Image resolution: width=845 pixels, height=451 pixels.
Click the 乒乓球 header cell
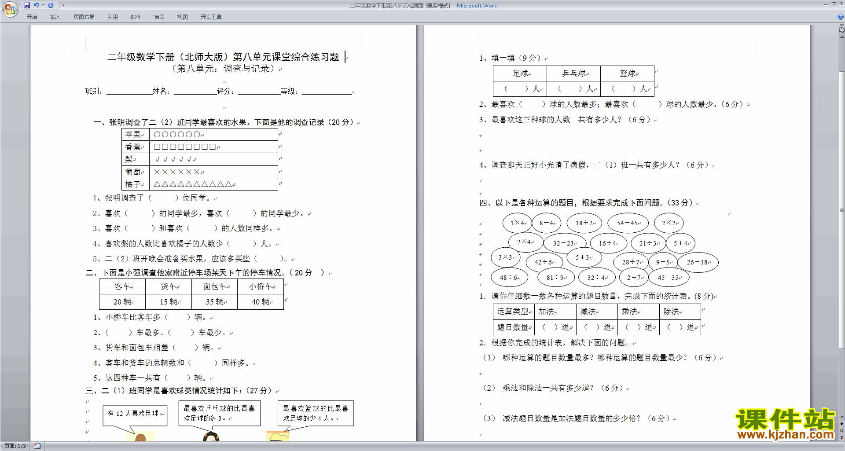573,73
